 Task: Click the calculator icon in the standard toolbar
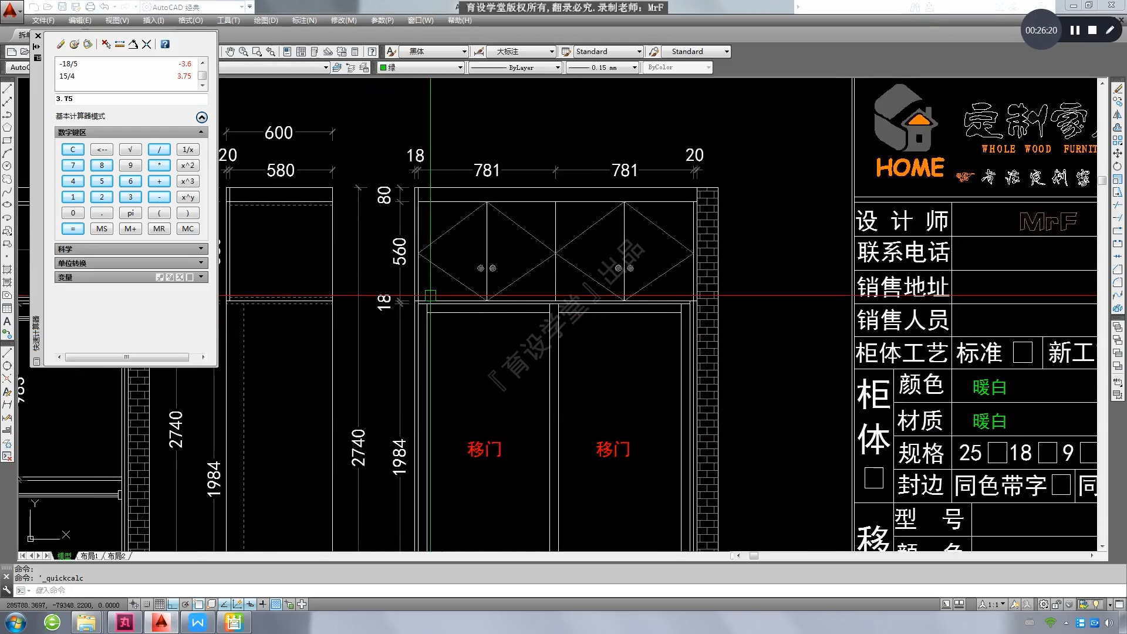tap(355, 52)
